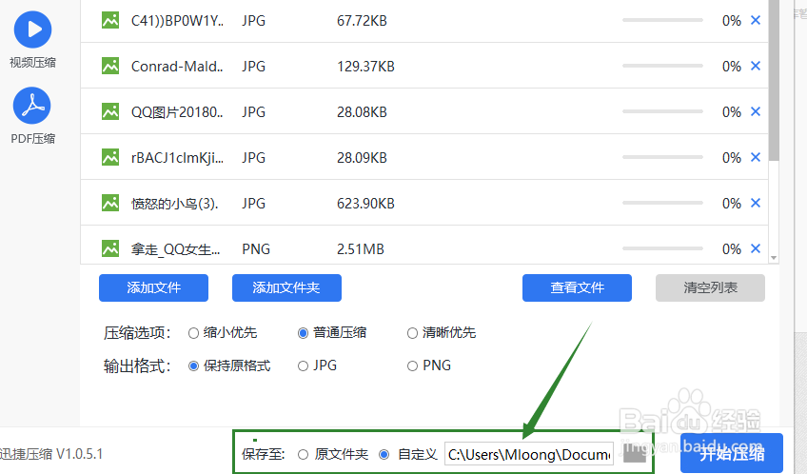
Task: Remove Conrad-Mald file from list
Action: (x=756, y=66)
